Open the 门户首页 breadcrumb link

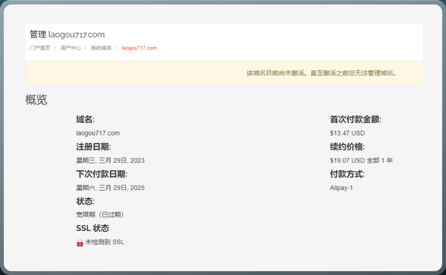40,48
